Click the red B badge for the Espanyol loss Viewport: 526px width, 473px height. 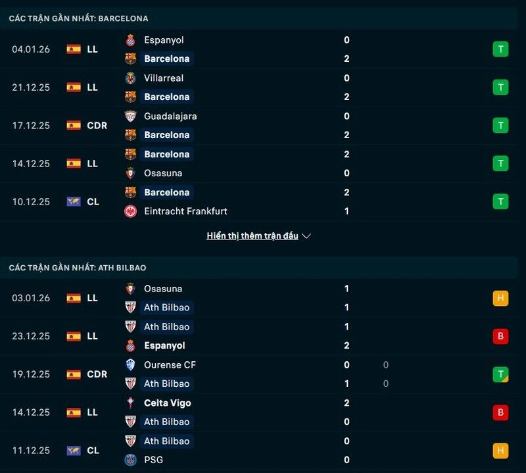[502, 336]
